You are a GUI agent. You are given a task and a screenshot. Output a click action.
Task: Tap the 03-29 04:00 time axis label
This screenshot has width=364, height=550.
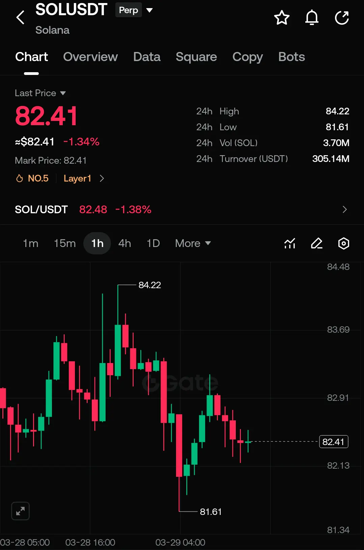(x=180, y=542)
